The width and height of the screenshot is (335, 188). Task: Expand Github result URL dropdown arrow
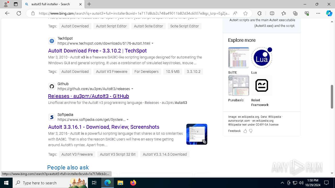click(x=132, y=89)
